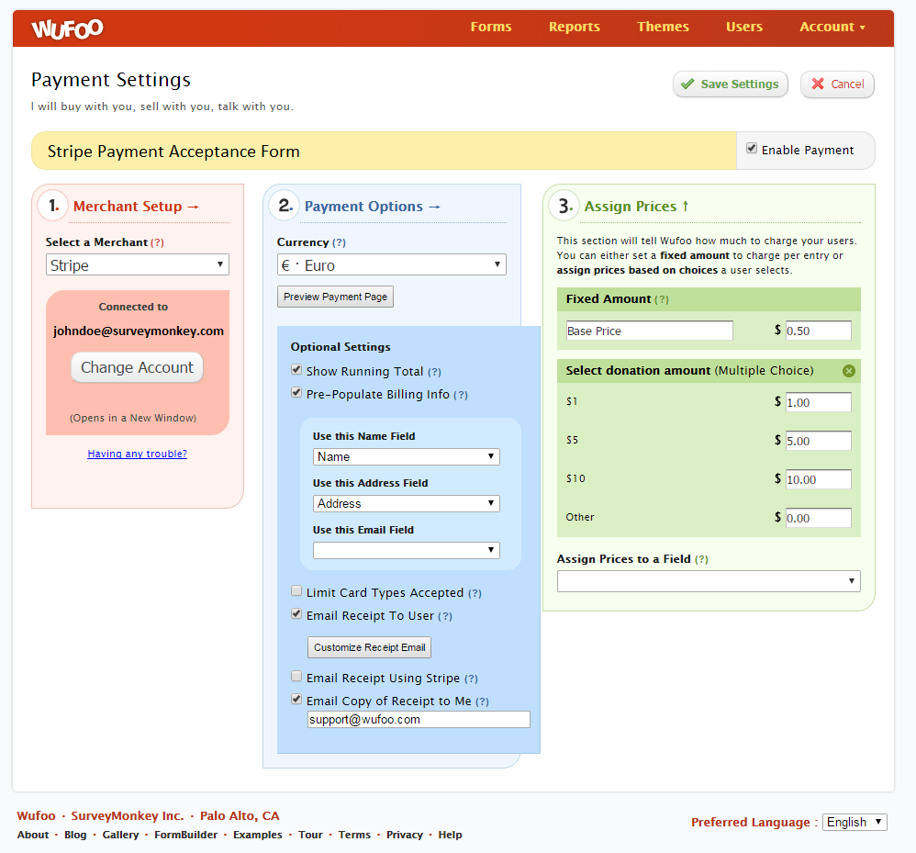The height and width of the screenshot is (853, 916).
Task: Click the Wufoo logo
Action: pyautogui.click(x=67, y=28)
